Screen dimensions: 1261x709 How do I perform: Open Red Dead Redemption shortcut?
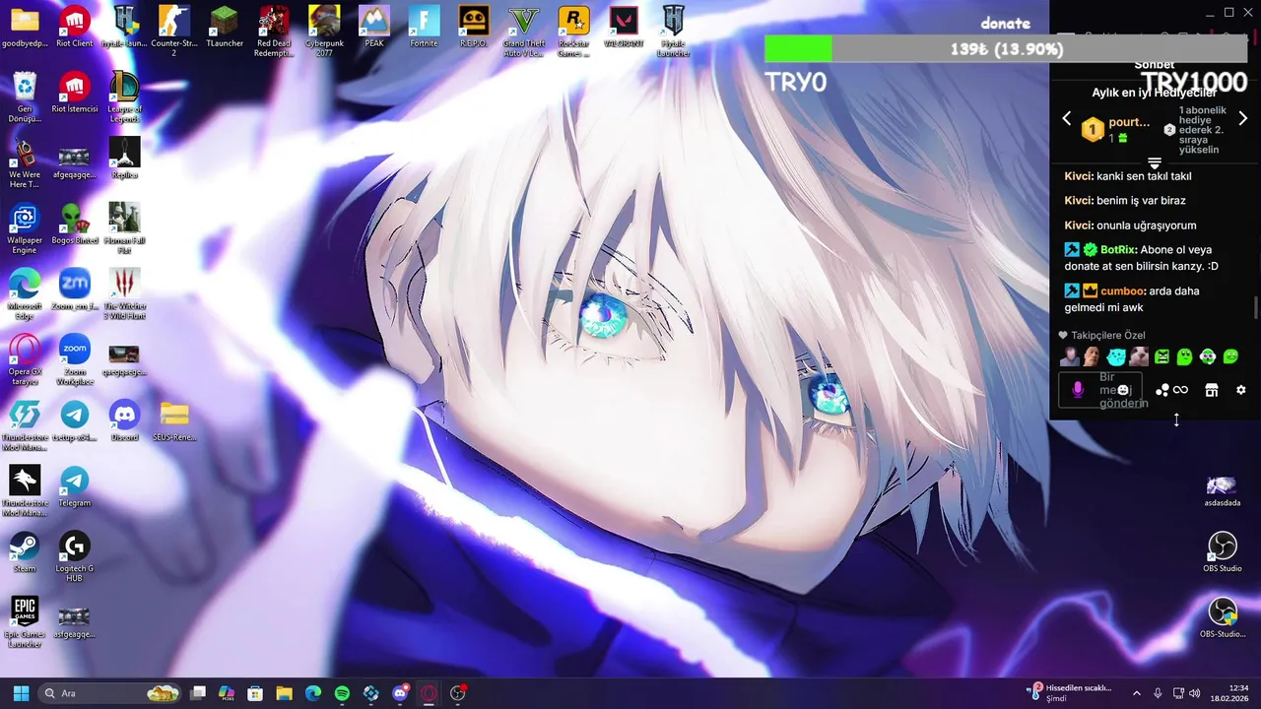(274, 30)
